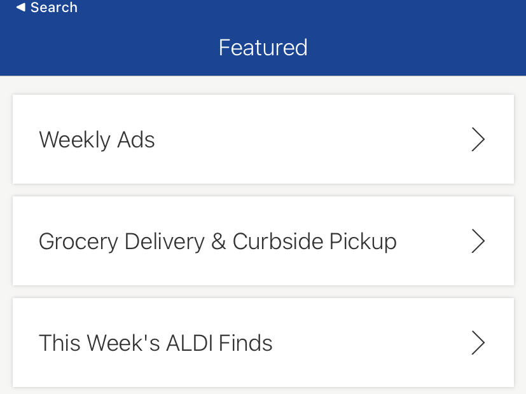The width and height of the screenshot is (526, 394).
Task: Tap the Search label in the top bar
Action: [54, 8]
